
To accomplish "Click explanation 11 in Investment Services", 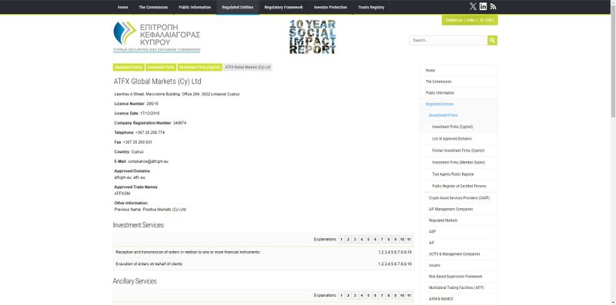I will [x=409, y=240].
